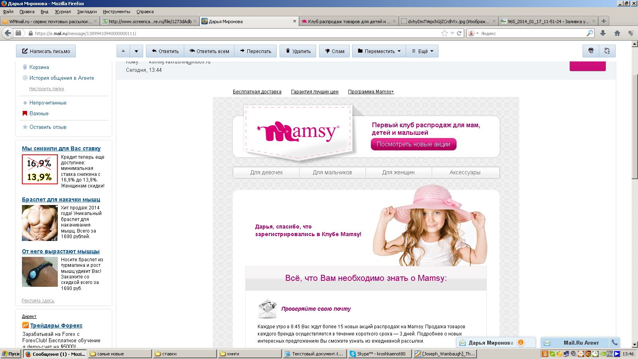
Task: Close the Дарья Миронова tab
Action: (295, 22)
